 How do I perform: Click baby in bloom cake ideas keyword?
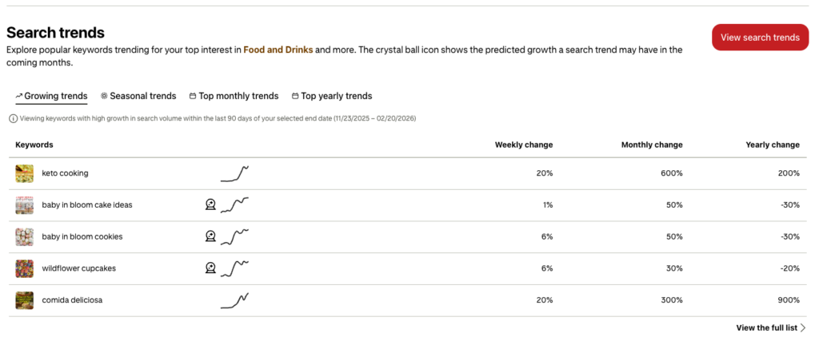[x=87, y=204]
